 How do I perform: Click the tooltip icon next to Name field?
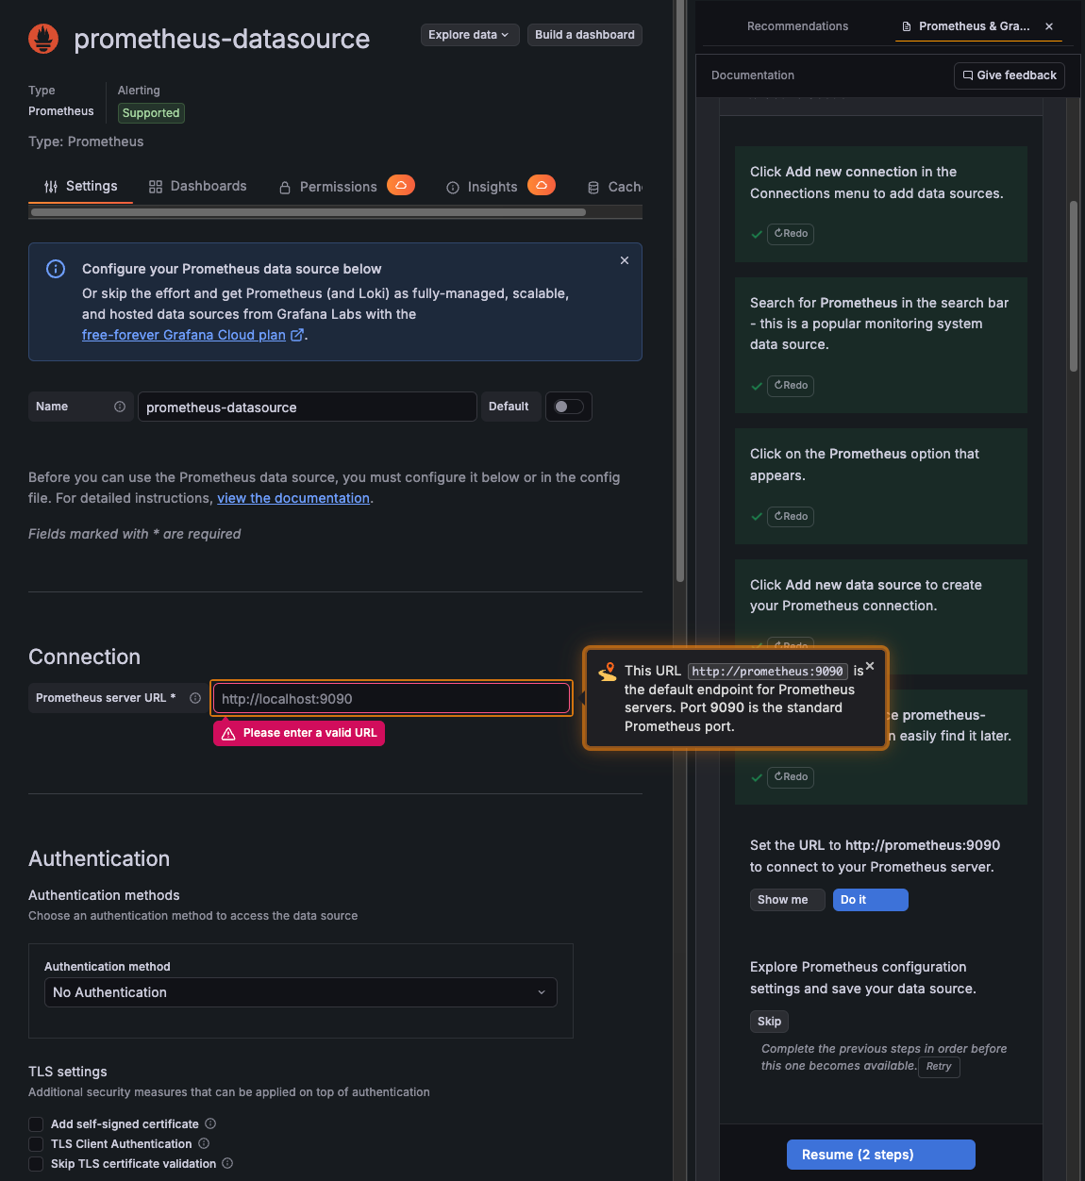click(119, 407)
